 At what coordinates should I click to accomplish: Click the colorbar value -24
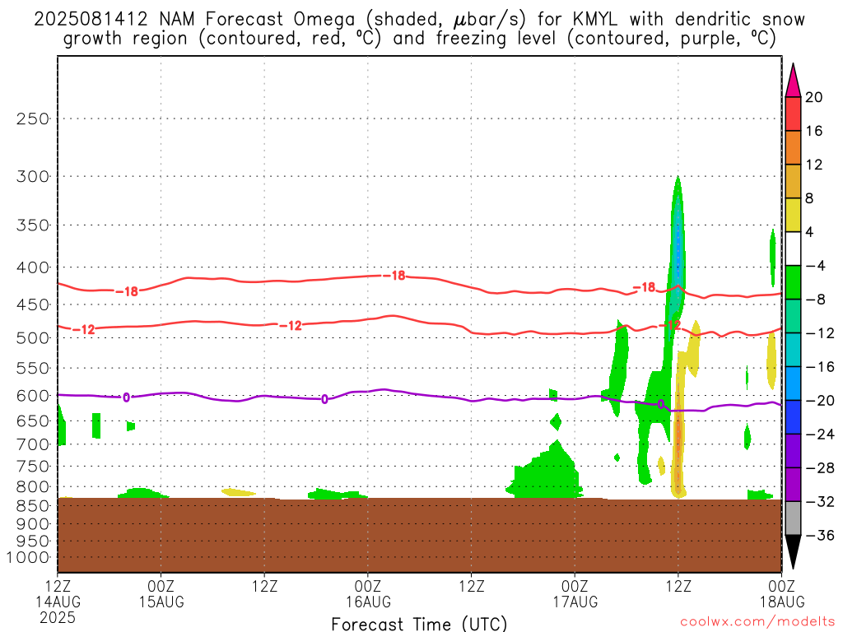(x=820, y=434)
